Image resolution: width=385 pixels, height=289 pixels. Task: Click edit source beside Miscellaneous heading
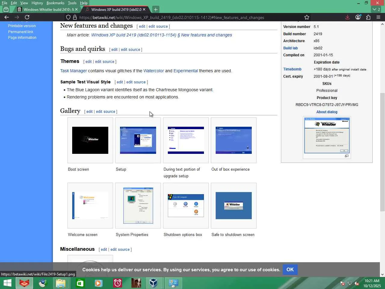[120, 250]
